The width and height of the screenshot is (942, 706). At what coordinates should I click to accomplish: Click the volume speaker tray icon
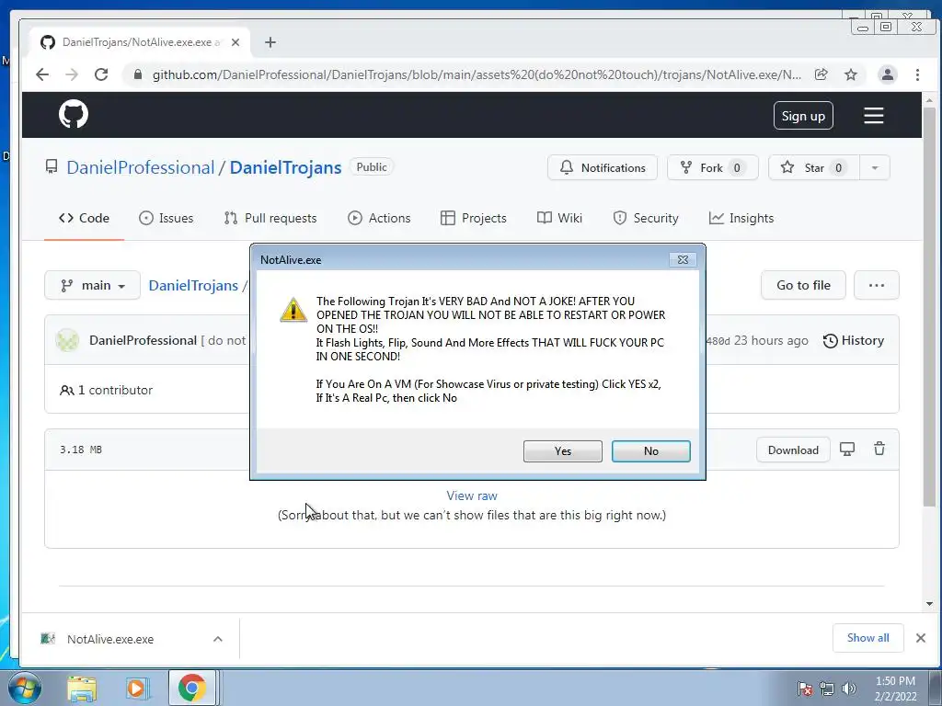(849, 688)
